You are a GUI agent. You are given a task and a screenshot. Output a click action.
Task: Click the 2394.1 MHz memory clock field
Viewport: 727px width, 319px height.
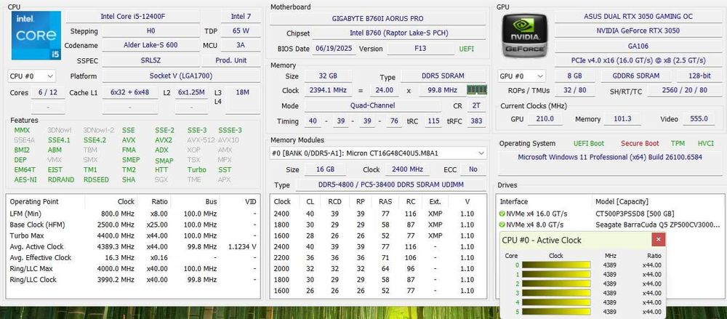(329, 90)
